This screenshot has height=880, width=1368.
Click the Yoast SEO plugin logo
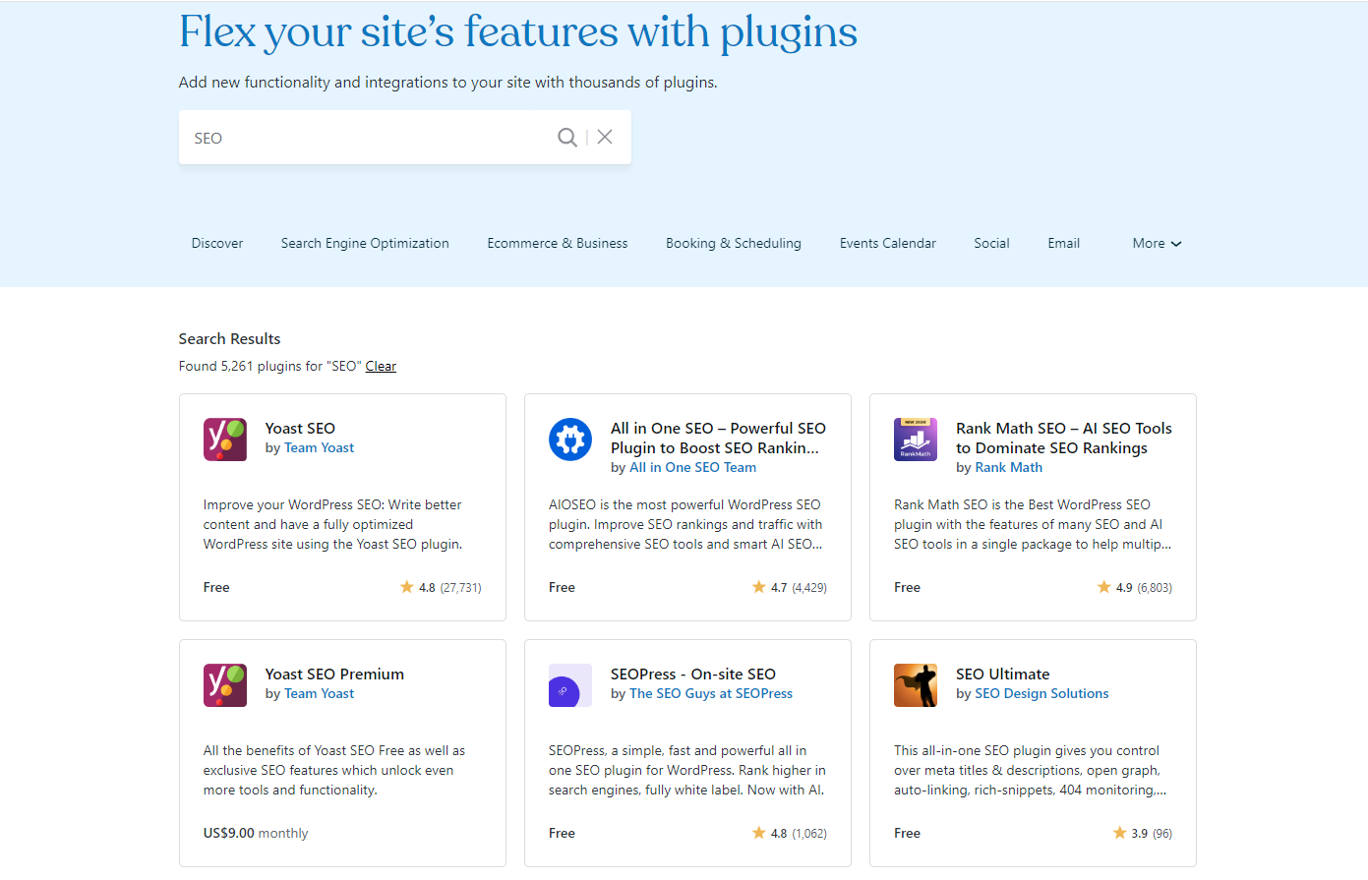click(x=225, y=440)
